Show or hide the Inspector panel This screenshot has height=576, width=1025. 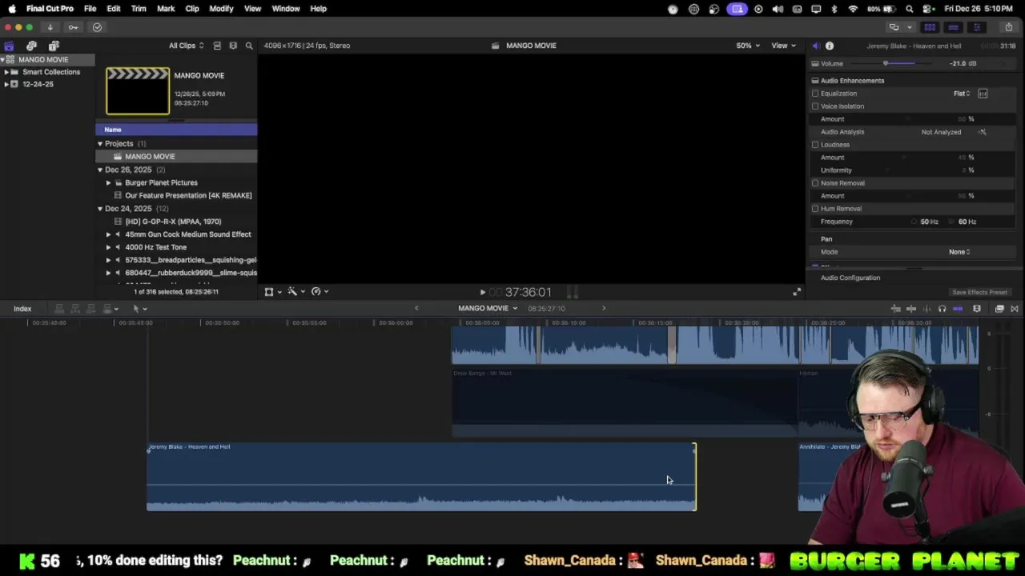(x=976, y=27)
